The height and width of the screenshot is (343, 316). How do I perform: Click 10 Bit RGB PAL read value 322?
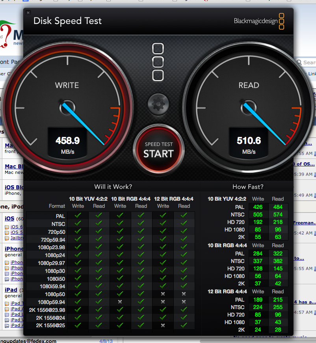(x=278, y=254)
